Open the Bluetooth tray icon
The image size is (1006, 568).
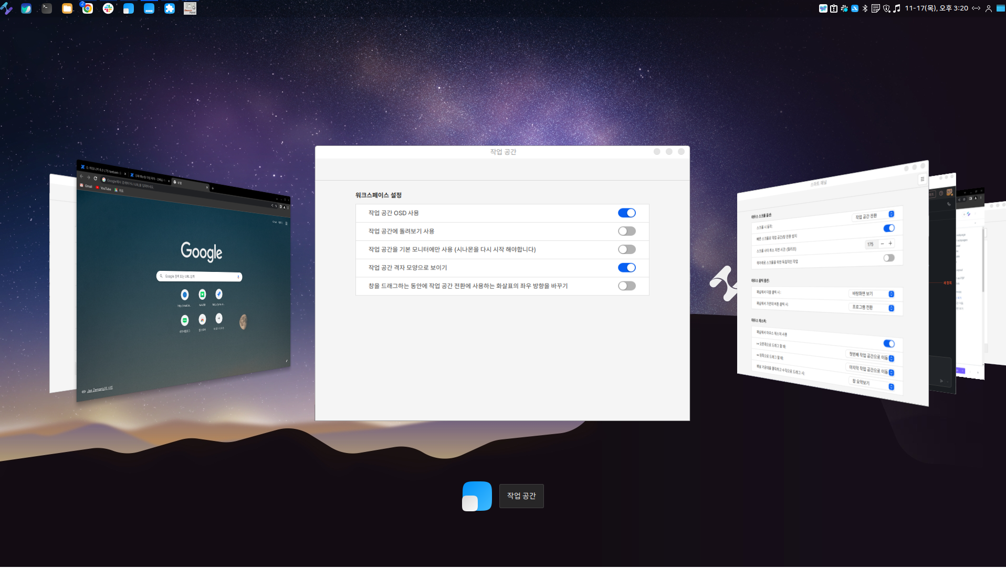865,8
